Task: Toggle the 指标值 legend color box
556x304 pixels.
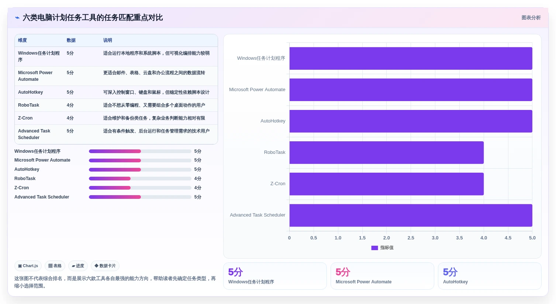Action: [x=374, y=248]
